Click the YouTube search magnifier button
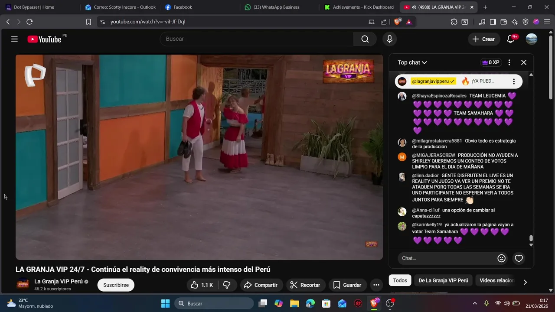Screen dimensions: 555x312 coord(365,39)
